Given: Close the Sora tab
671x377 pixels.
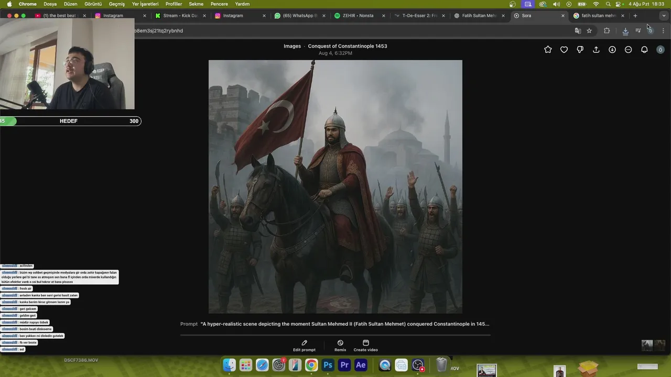Looking at the screenshot, I should click(x=563, y=16).
